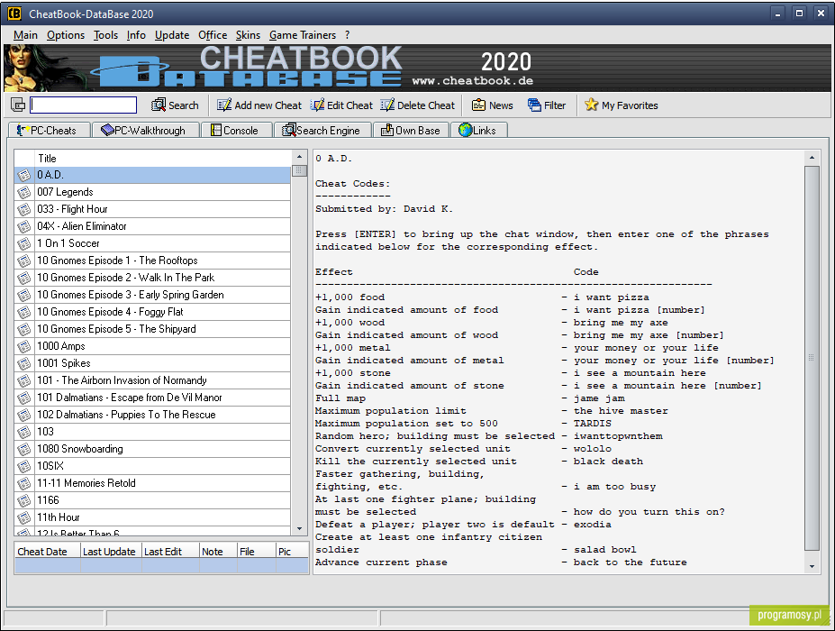The width and height of the screenshot is (835, 631).
Task: Open the Main menu
Action: [25, 35]
